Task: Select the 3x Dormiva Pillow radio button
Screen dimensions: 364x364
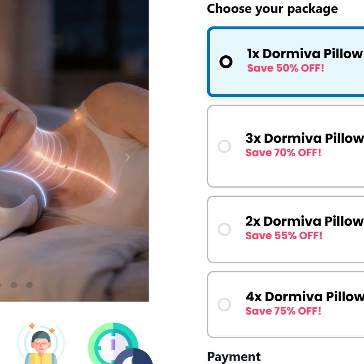Action: 224,146
